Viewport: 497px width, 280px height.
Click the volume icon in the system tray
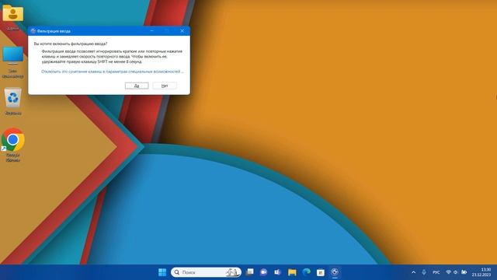click(456, 272)
